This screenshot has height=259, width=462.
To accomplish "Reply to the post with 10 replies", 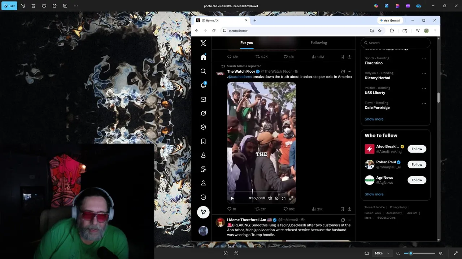I will pyautogui.click(x=231, y=209).
